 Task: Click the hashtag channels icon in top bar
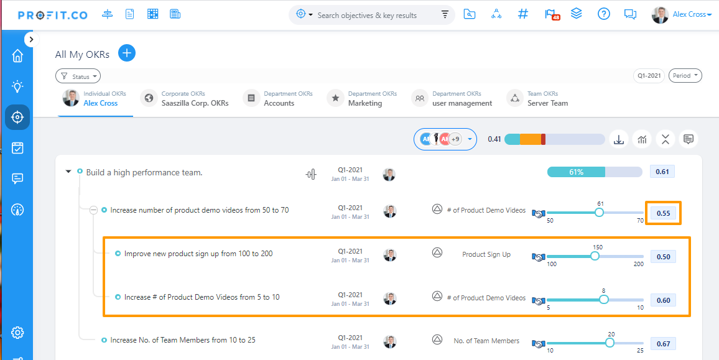[x=522, y=13]
